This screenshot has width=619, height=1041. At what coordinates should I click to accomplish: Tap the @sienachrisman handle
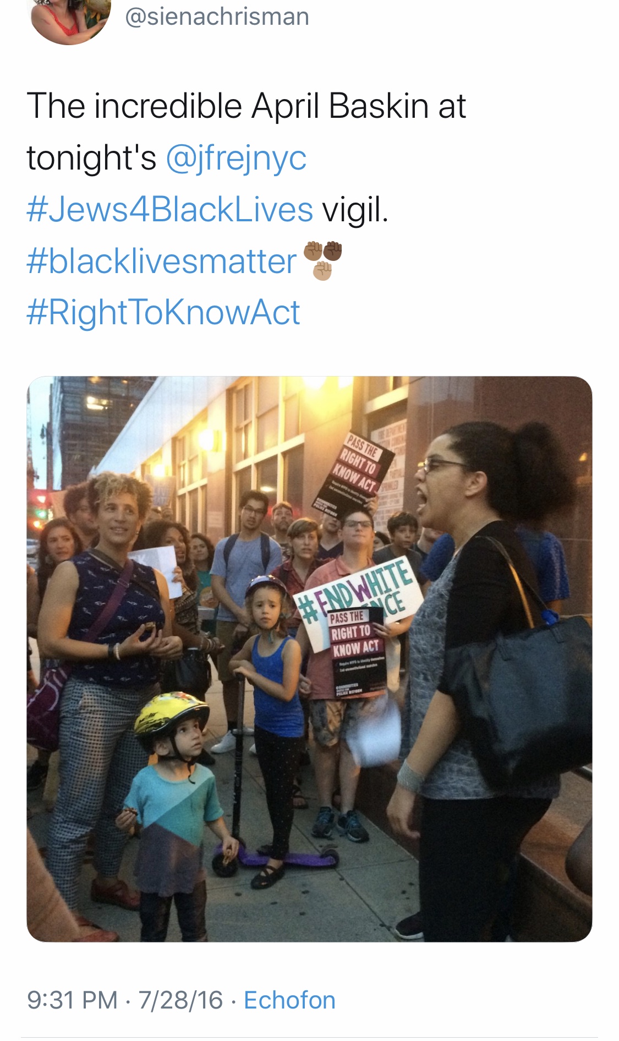pyautogui.click(x=217, y=17)
